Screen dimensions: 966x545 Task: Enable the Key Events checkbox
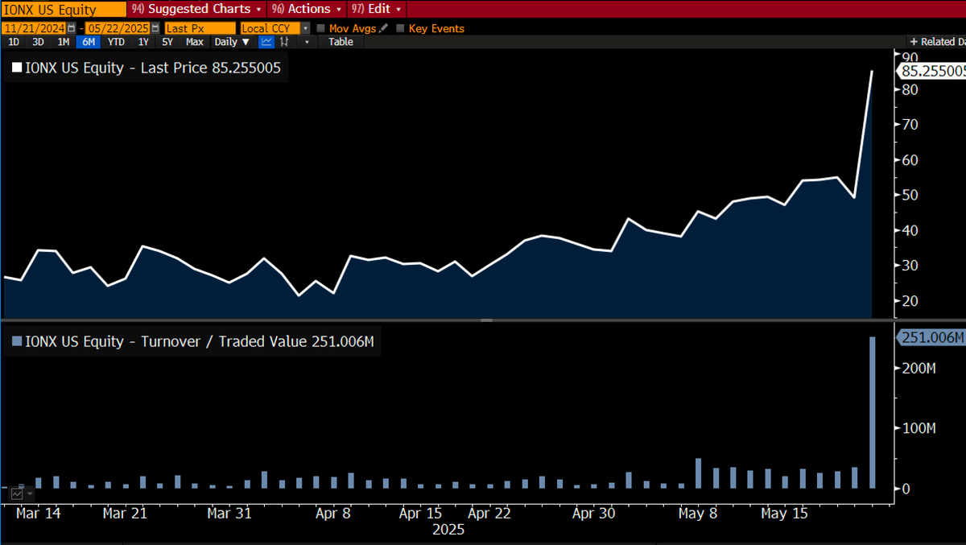pos(400,28)
